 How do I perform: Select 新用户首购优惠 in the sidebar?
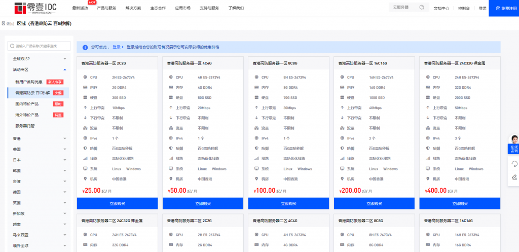click(29, 82)
